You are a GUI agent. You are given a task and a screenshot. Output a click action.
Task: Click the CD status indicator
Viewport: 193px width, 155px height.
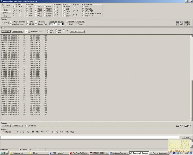click(186, 22)
